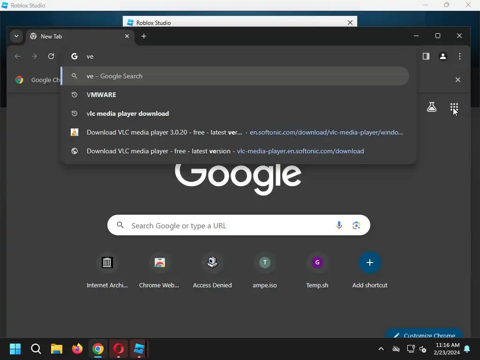
Task: Close the New Tab tab
Action: pyautogui.click(x=127, y=36)
